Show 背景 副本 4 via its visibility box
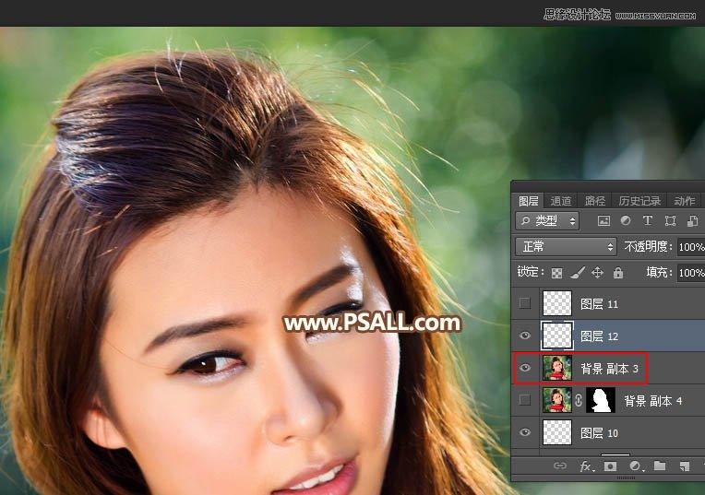705x495 pixels. [x=525, y=400]
